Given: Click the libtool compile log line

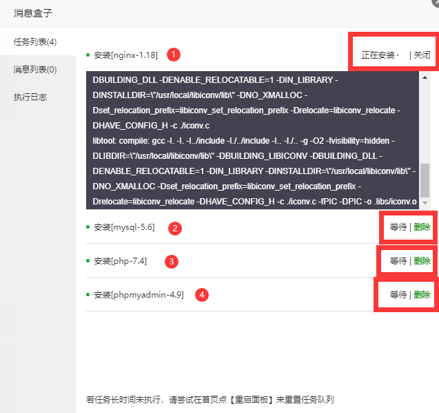Looking at the screenshot, I should pos(243,141).
